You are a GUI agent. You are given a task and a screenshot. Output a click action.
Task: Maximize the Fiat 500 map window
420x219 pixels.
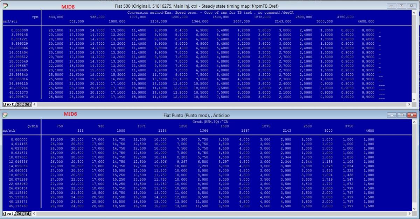(x=401, y=6)
